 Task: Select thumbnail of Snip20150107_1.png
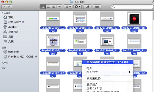point(80,41)
